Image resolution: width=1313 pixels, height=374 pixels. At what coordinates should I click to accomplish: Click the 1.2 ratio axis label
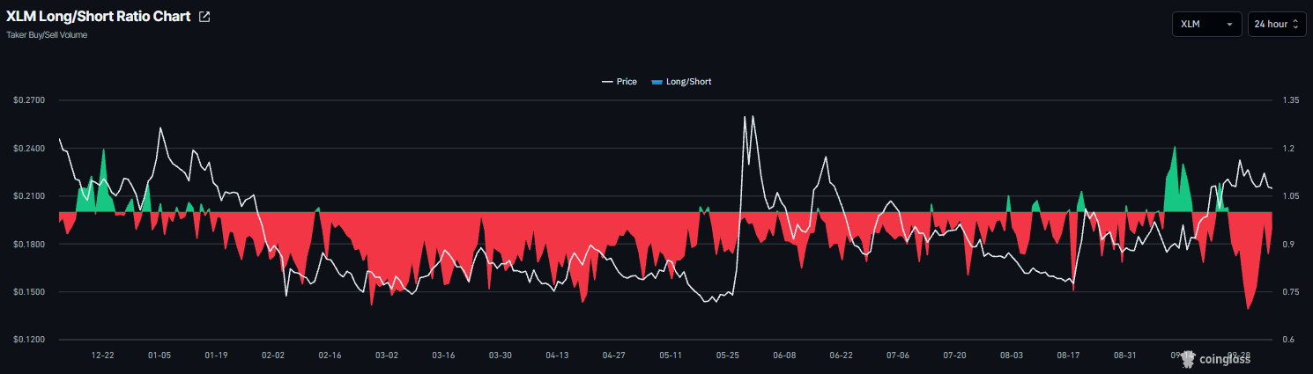(1288, 148)
